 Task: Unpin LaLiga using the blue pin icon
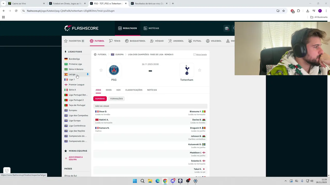[x=88, y=74]
